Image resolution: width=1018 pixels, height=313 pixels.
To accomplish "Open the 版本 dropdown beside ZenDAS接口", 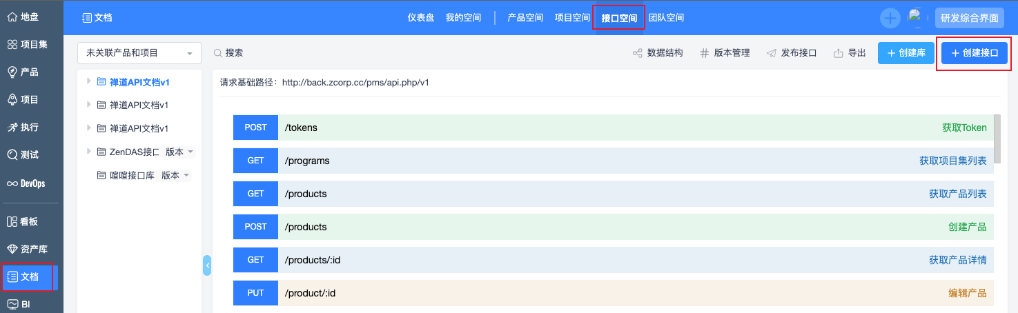I will (x=179, y=152).
